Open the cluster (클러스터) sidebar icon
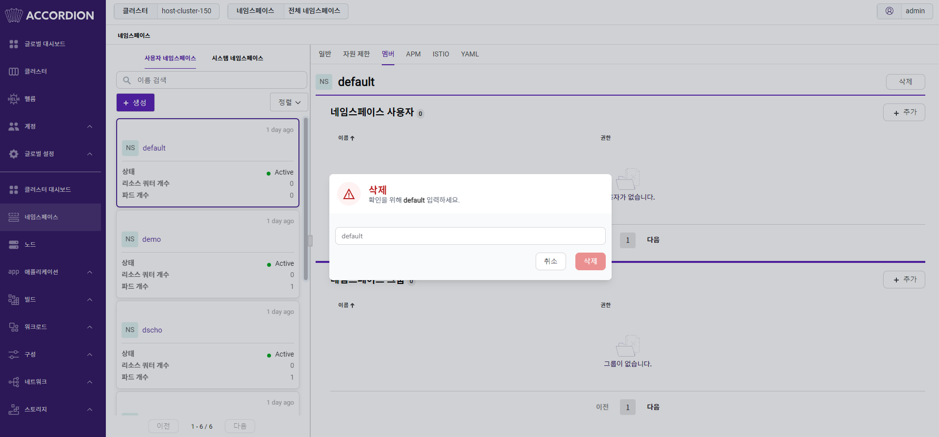 [14, 72]
